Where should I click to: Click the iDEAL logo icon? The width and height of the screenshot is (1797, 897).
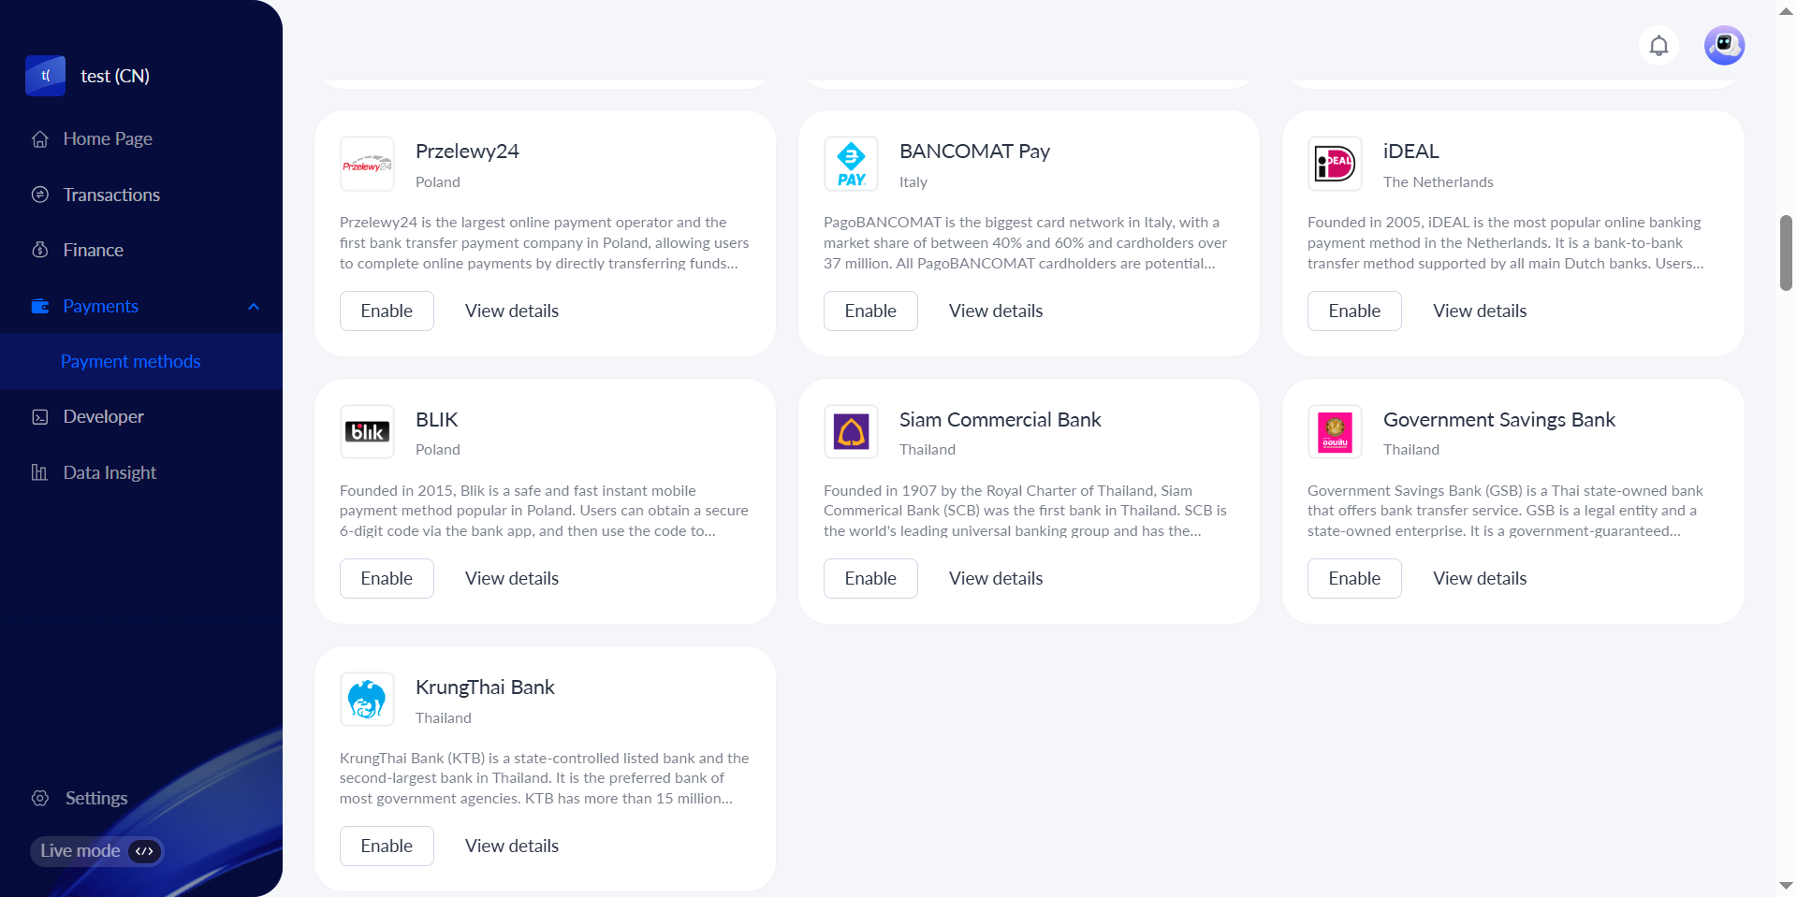(1335, 165)
